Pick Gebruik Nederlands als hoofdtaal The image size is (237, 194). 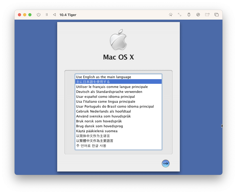[x=118, y=111]
